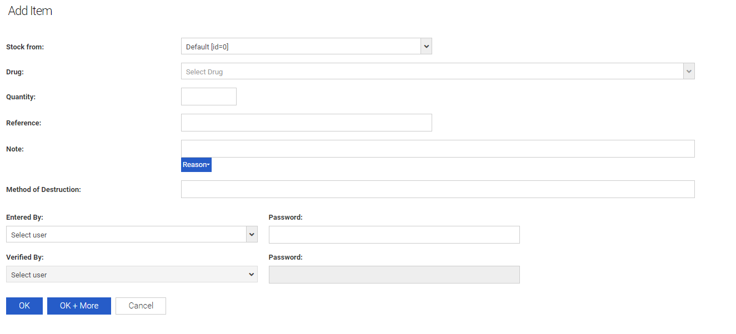Click the Verified By password field

tap(394, 275)
